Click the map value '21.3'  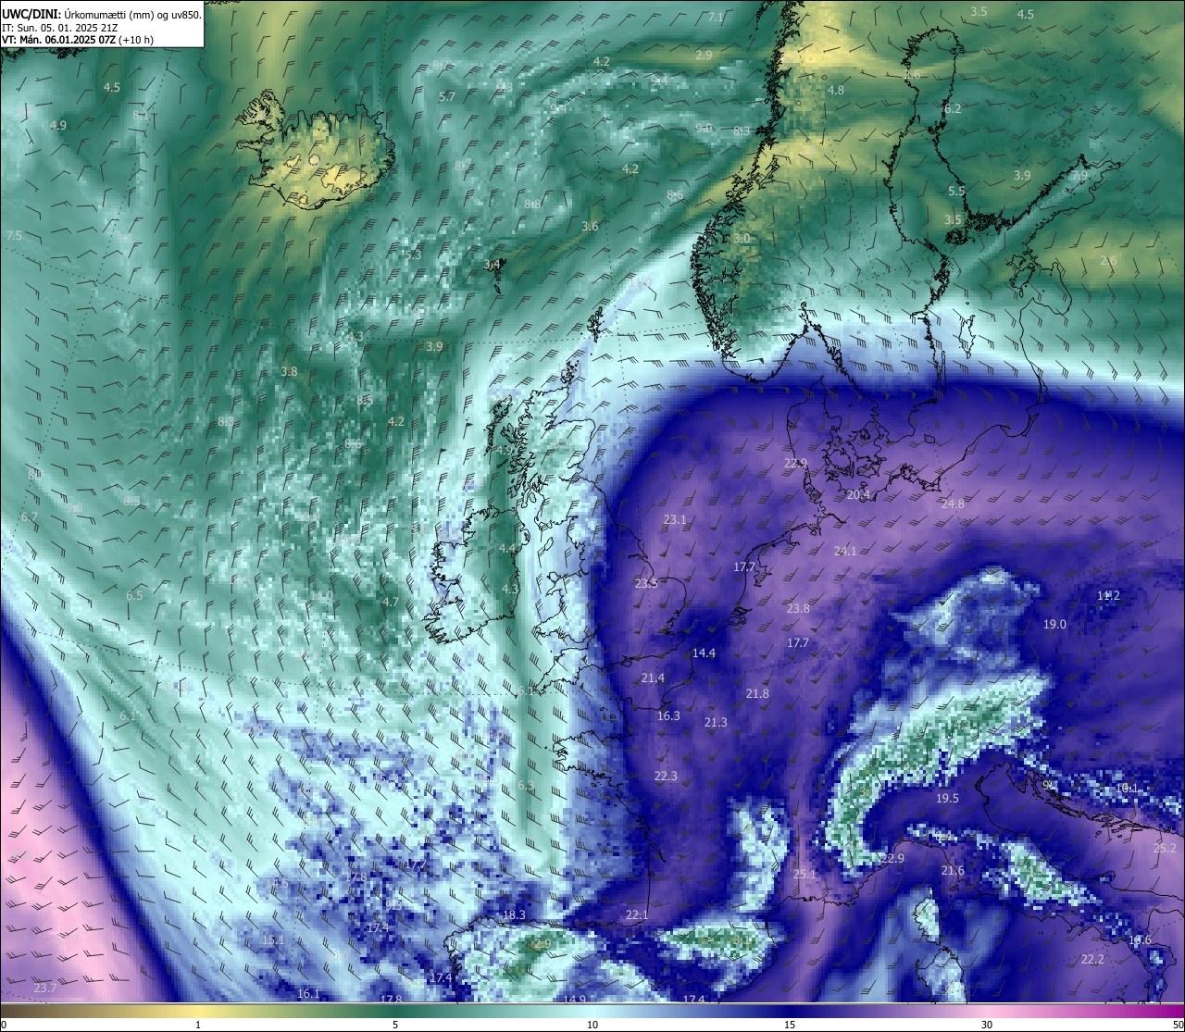click(716, 723)
